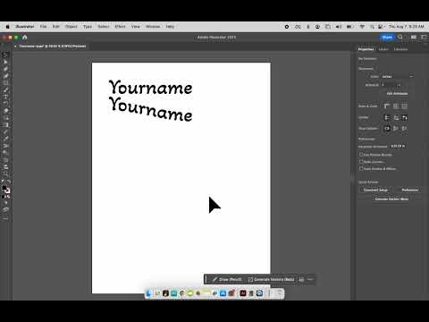The image size is (429, 322).
Task: Select the Direct Selection tool
Action: 5,62
